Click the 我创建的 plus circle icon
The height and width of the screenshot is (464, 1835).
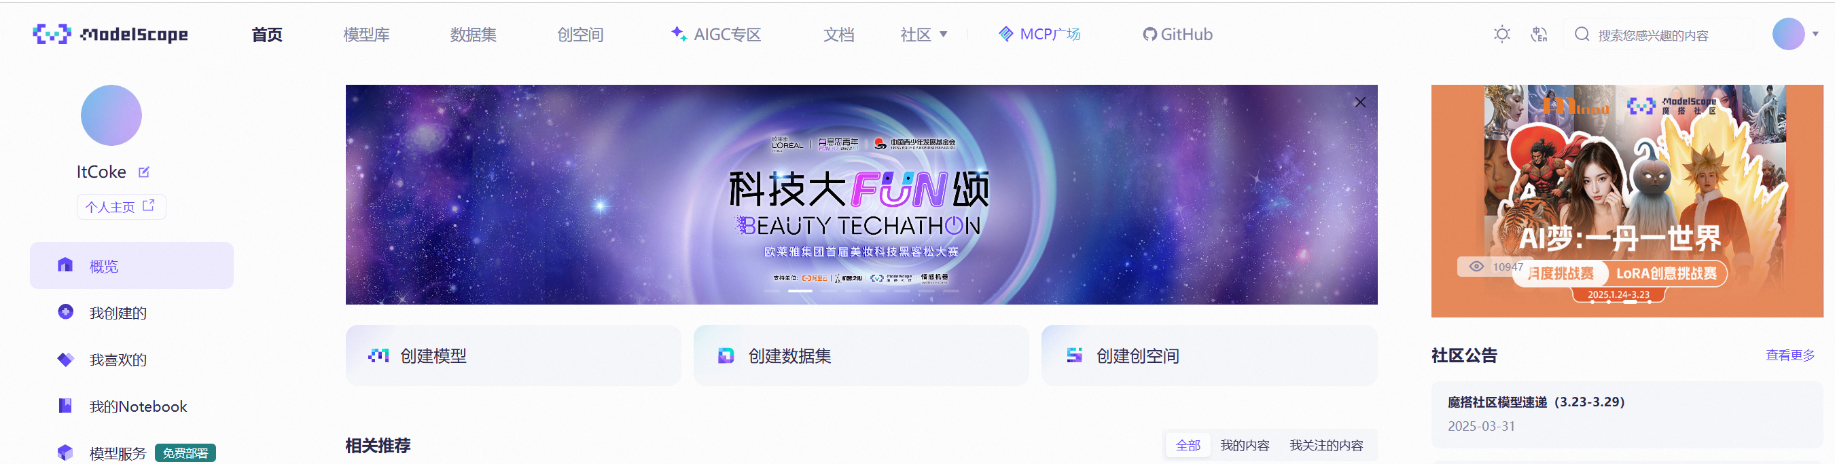tap(65, 311)
